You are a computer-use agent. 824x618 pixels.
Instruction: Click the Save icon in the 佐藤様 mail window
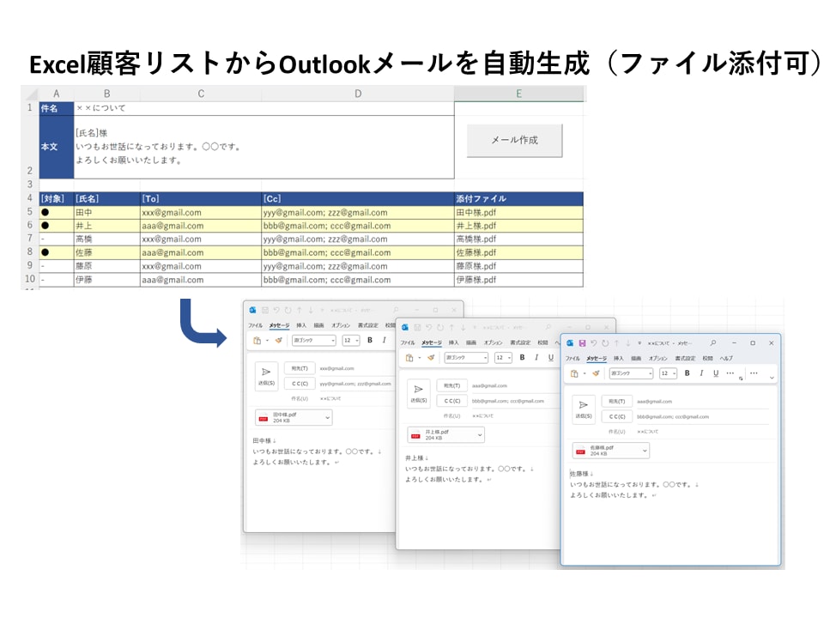click(x=582, y=343)
